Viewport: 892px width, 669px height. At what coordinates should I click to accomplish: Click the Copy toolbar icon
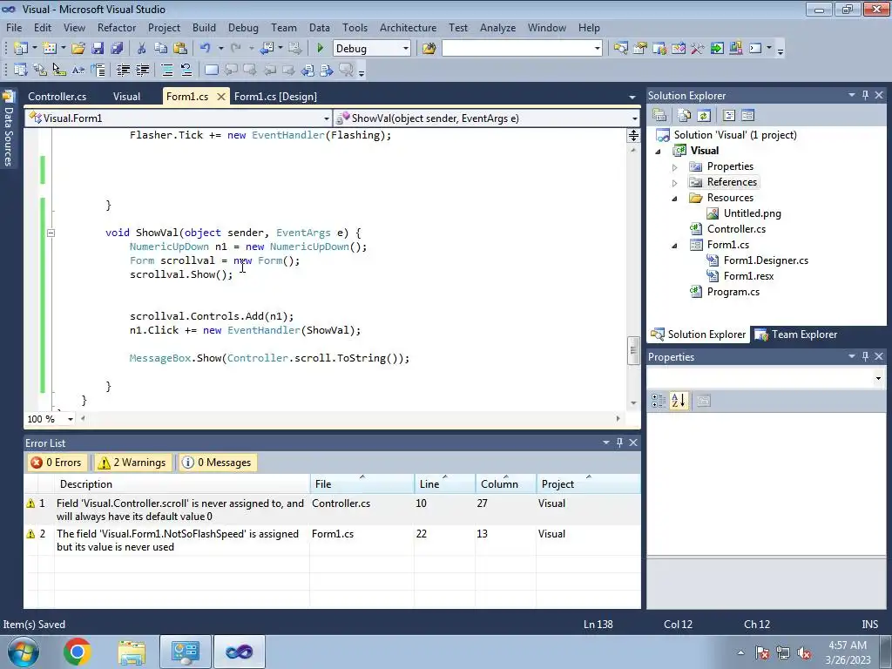pos(160,49)
